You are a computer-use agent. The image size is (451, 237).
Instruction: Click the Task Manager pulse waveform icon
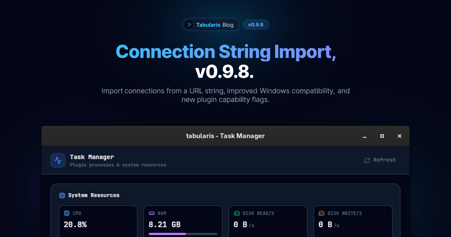tap(58, 160)
